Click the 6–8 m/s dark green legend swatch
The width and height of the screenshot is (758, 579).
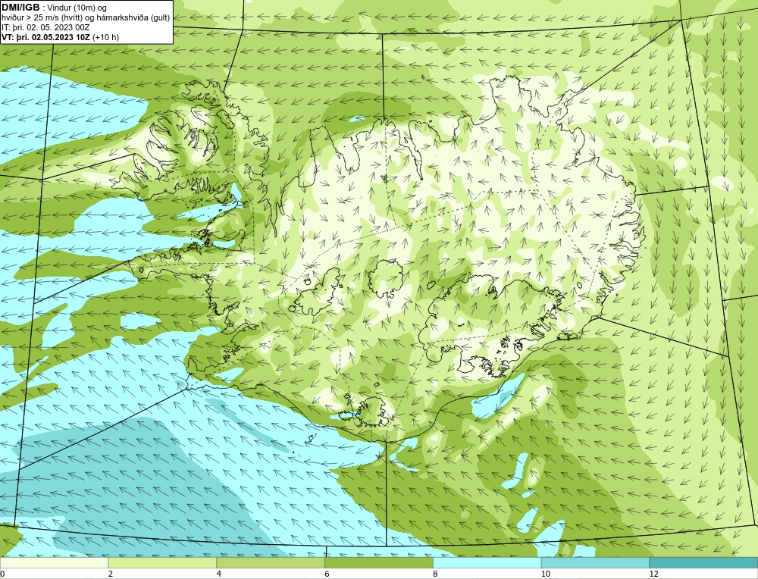379,563
